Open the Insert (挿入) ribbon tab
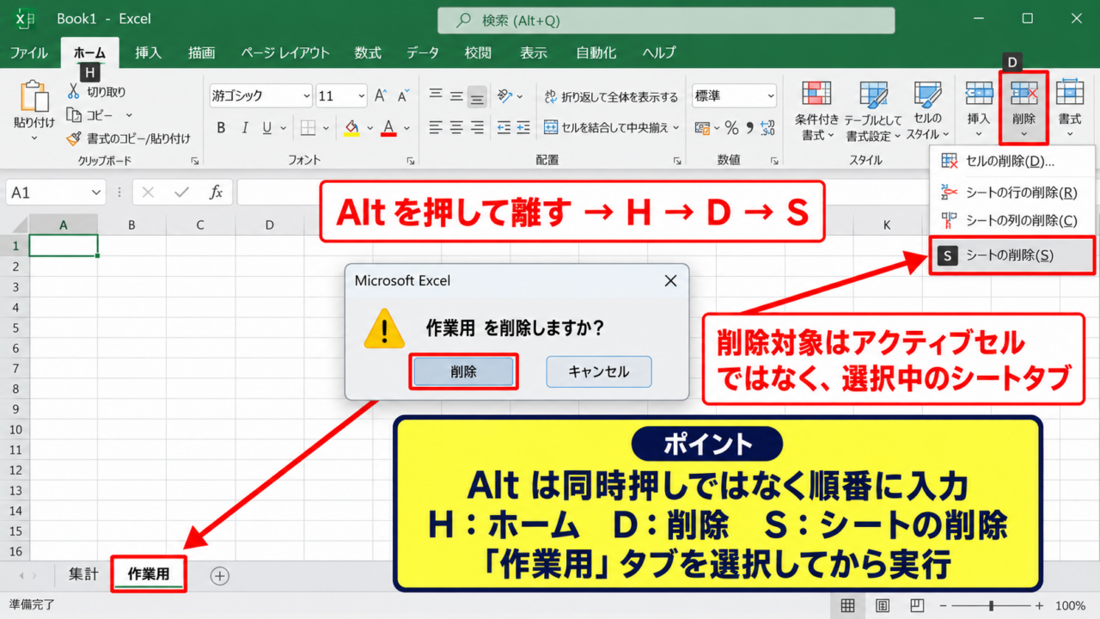Screen dimensions: 1100x619 (x=148, y=52)
